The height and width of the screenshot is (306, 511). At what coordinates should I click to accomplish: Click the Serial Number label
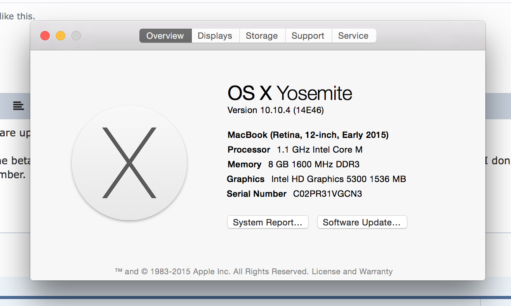pos(257,194)
